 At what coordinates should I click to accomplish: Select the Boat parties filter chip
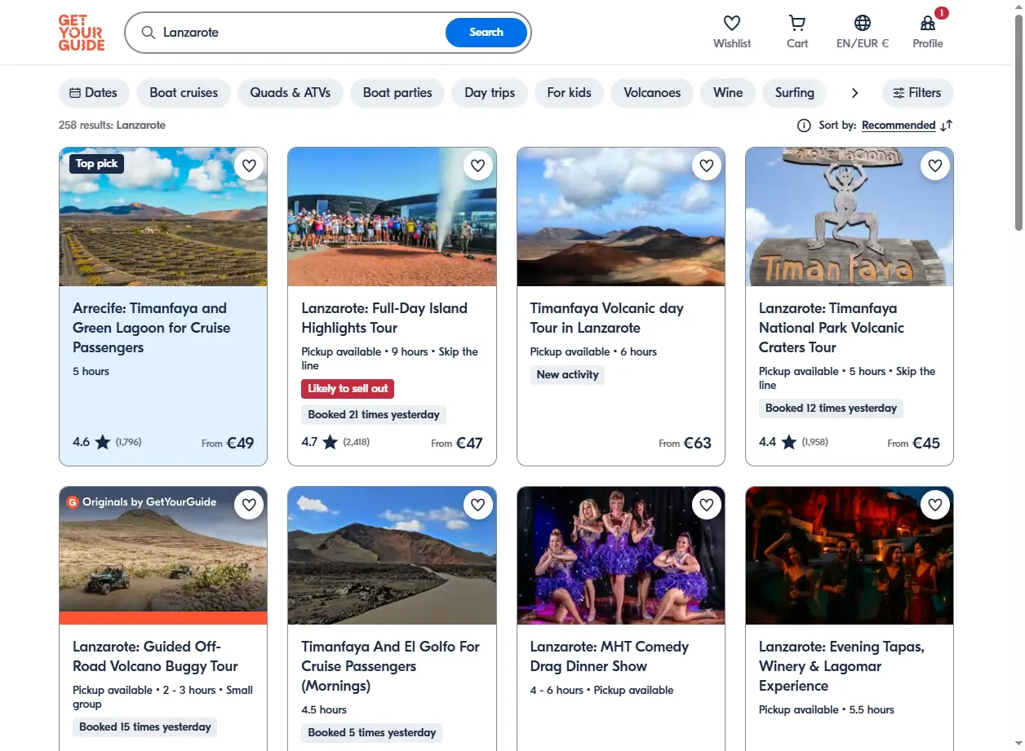[x=397, y=93]
